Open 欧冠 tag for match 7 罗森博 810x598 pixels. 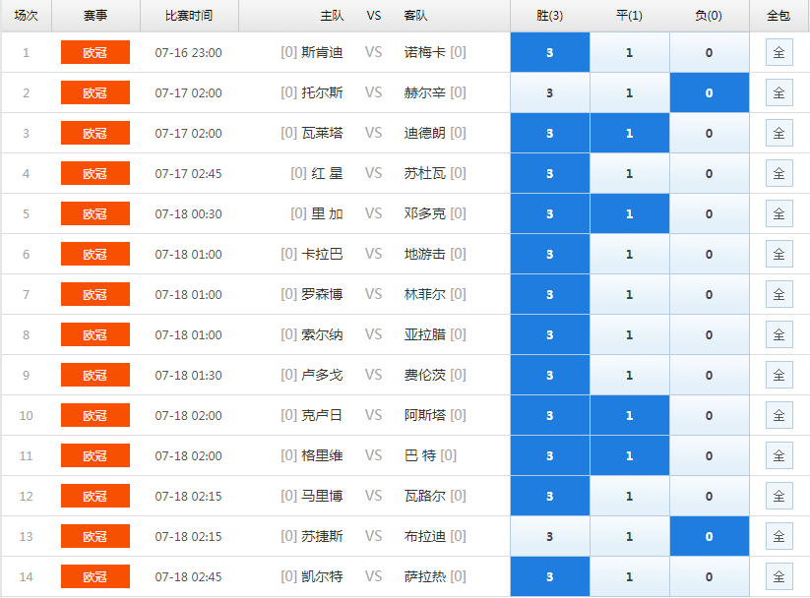tap(95, 294)
